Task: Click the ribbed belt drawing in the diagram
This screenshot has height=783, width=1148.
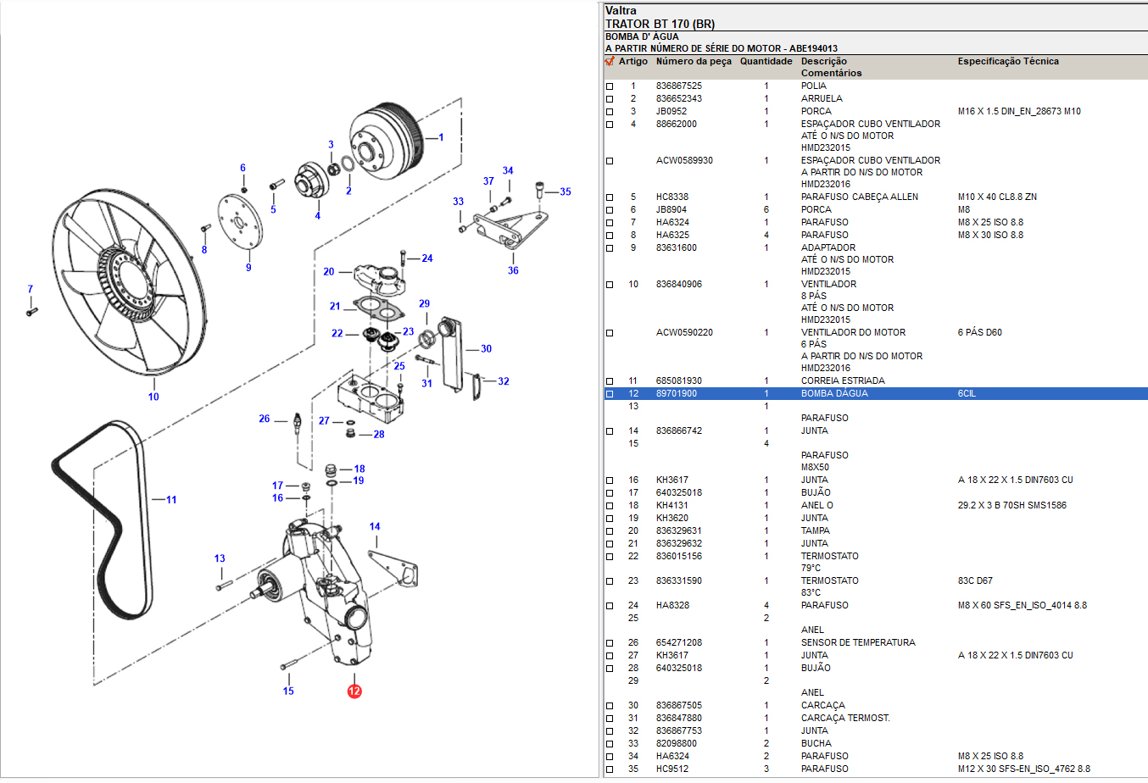Action: (102, 517)
